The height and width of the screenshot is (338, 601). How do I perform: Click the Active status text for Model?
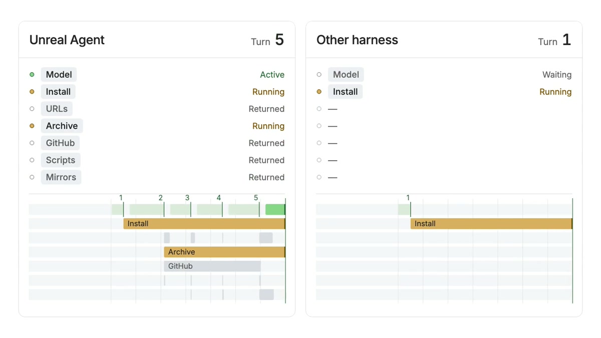(x=272, y=75)
